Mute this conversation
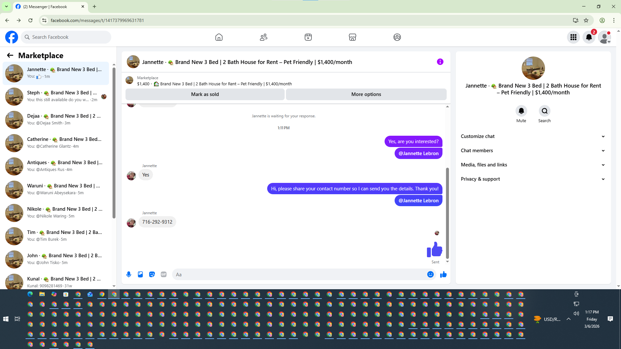This screenshot has width=621, height=349. [x=521, y=111]
